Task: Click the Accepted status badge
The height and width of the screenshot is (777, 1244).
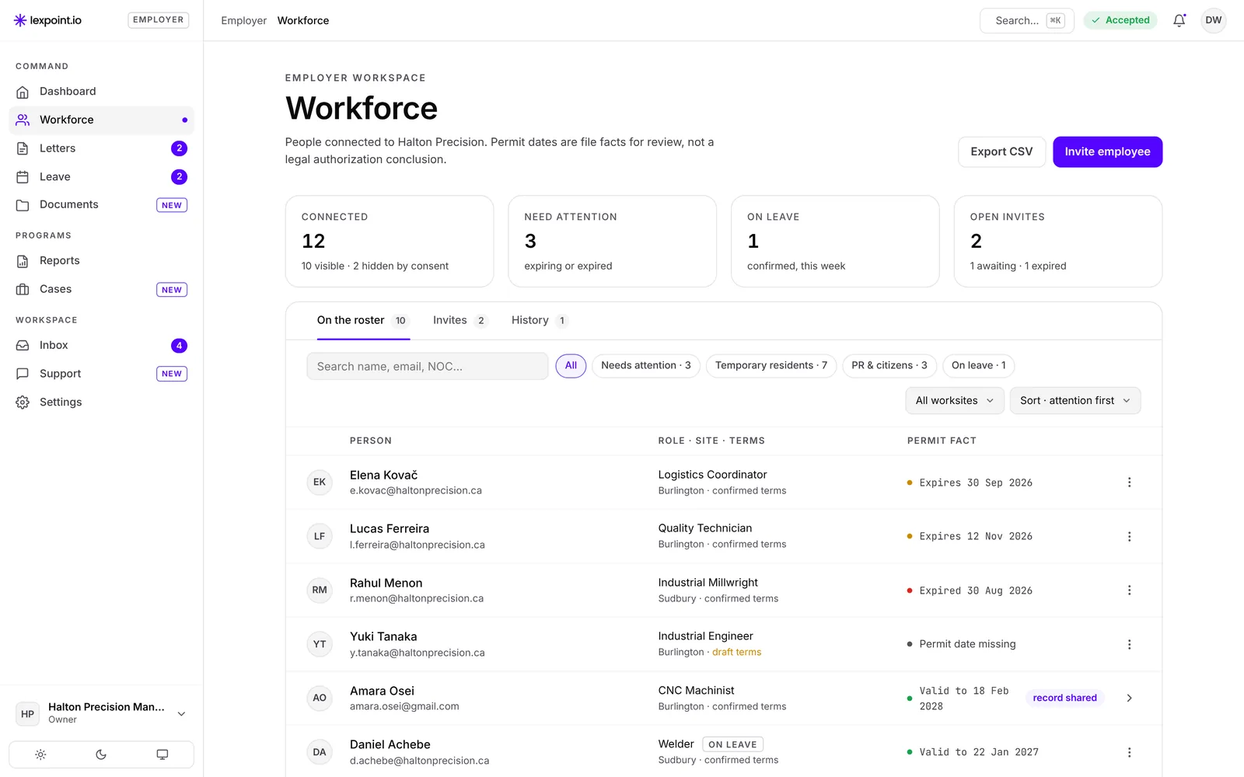Action: (x=1120, y=20)
